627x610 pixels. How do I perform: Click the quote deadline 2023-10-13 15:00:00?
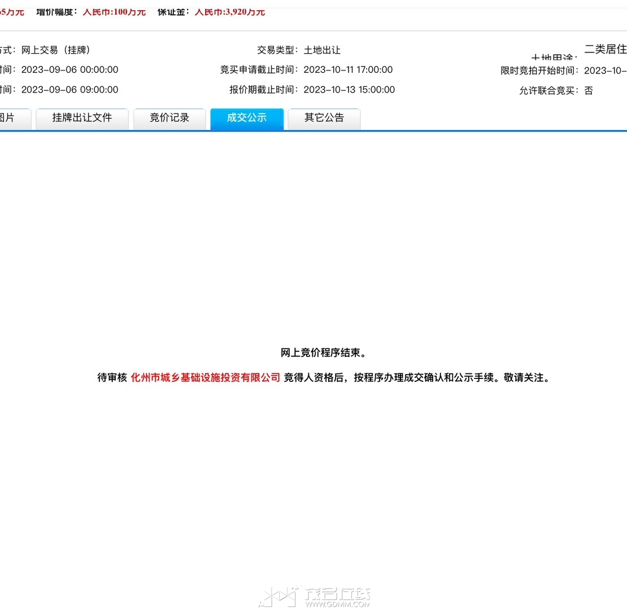tap(349, 90)
